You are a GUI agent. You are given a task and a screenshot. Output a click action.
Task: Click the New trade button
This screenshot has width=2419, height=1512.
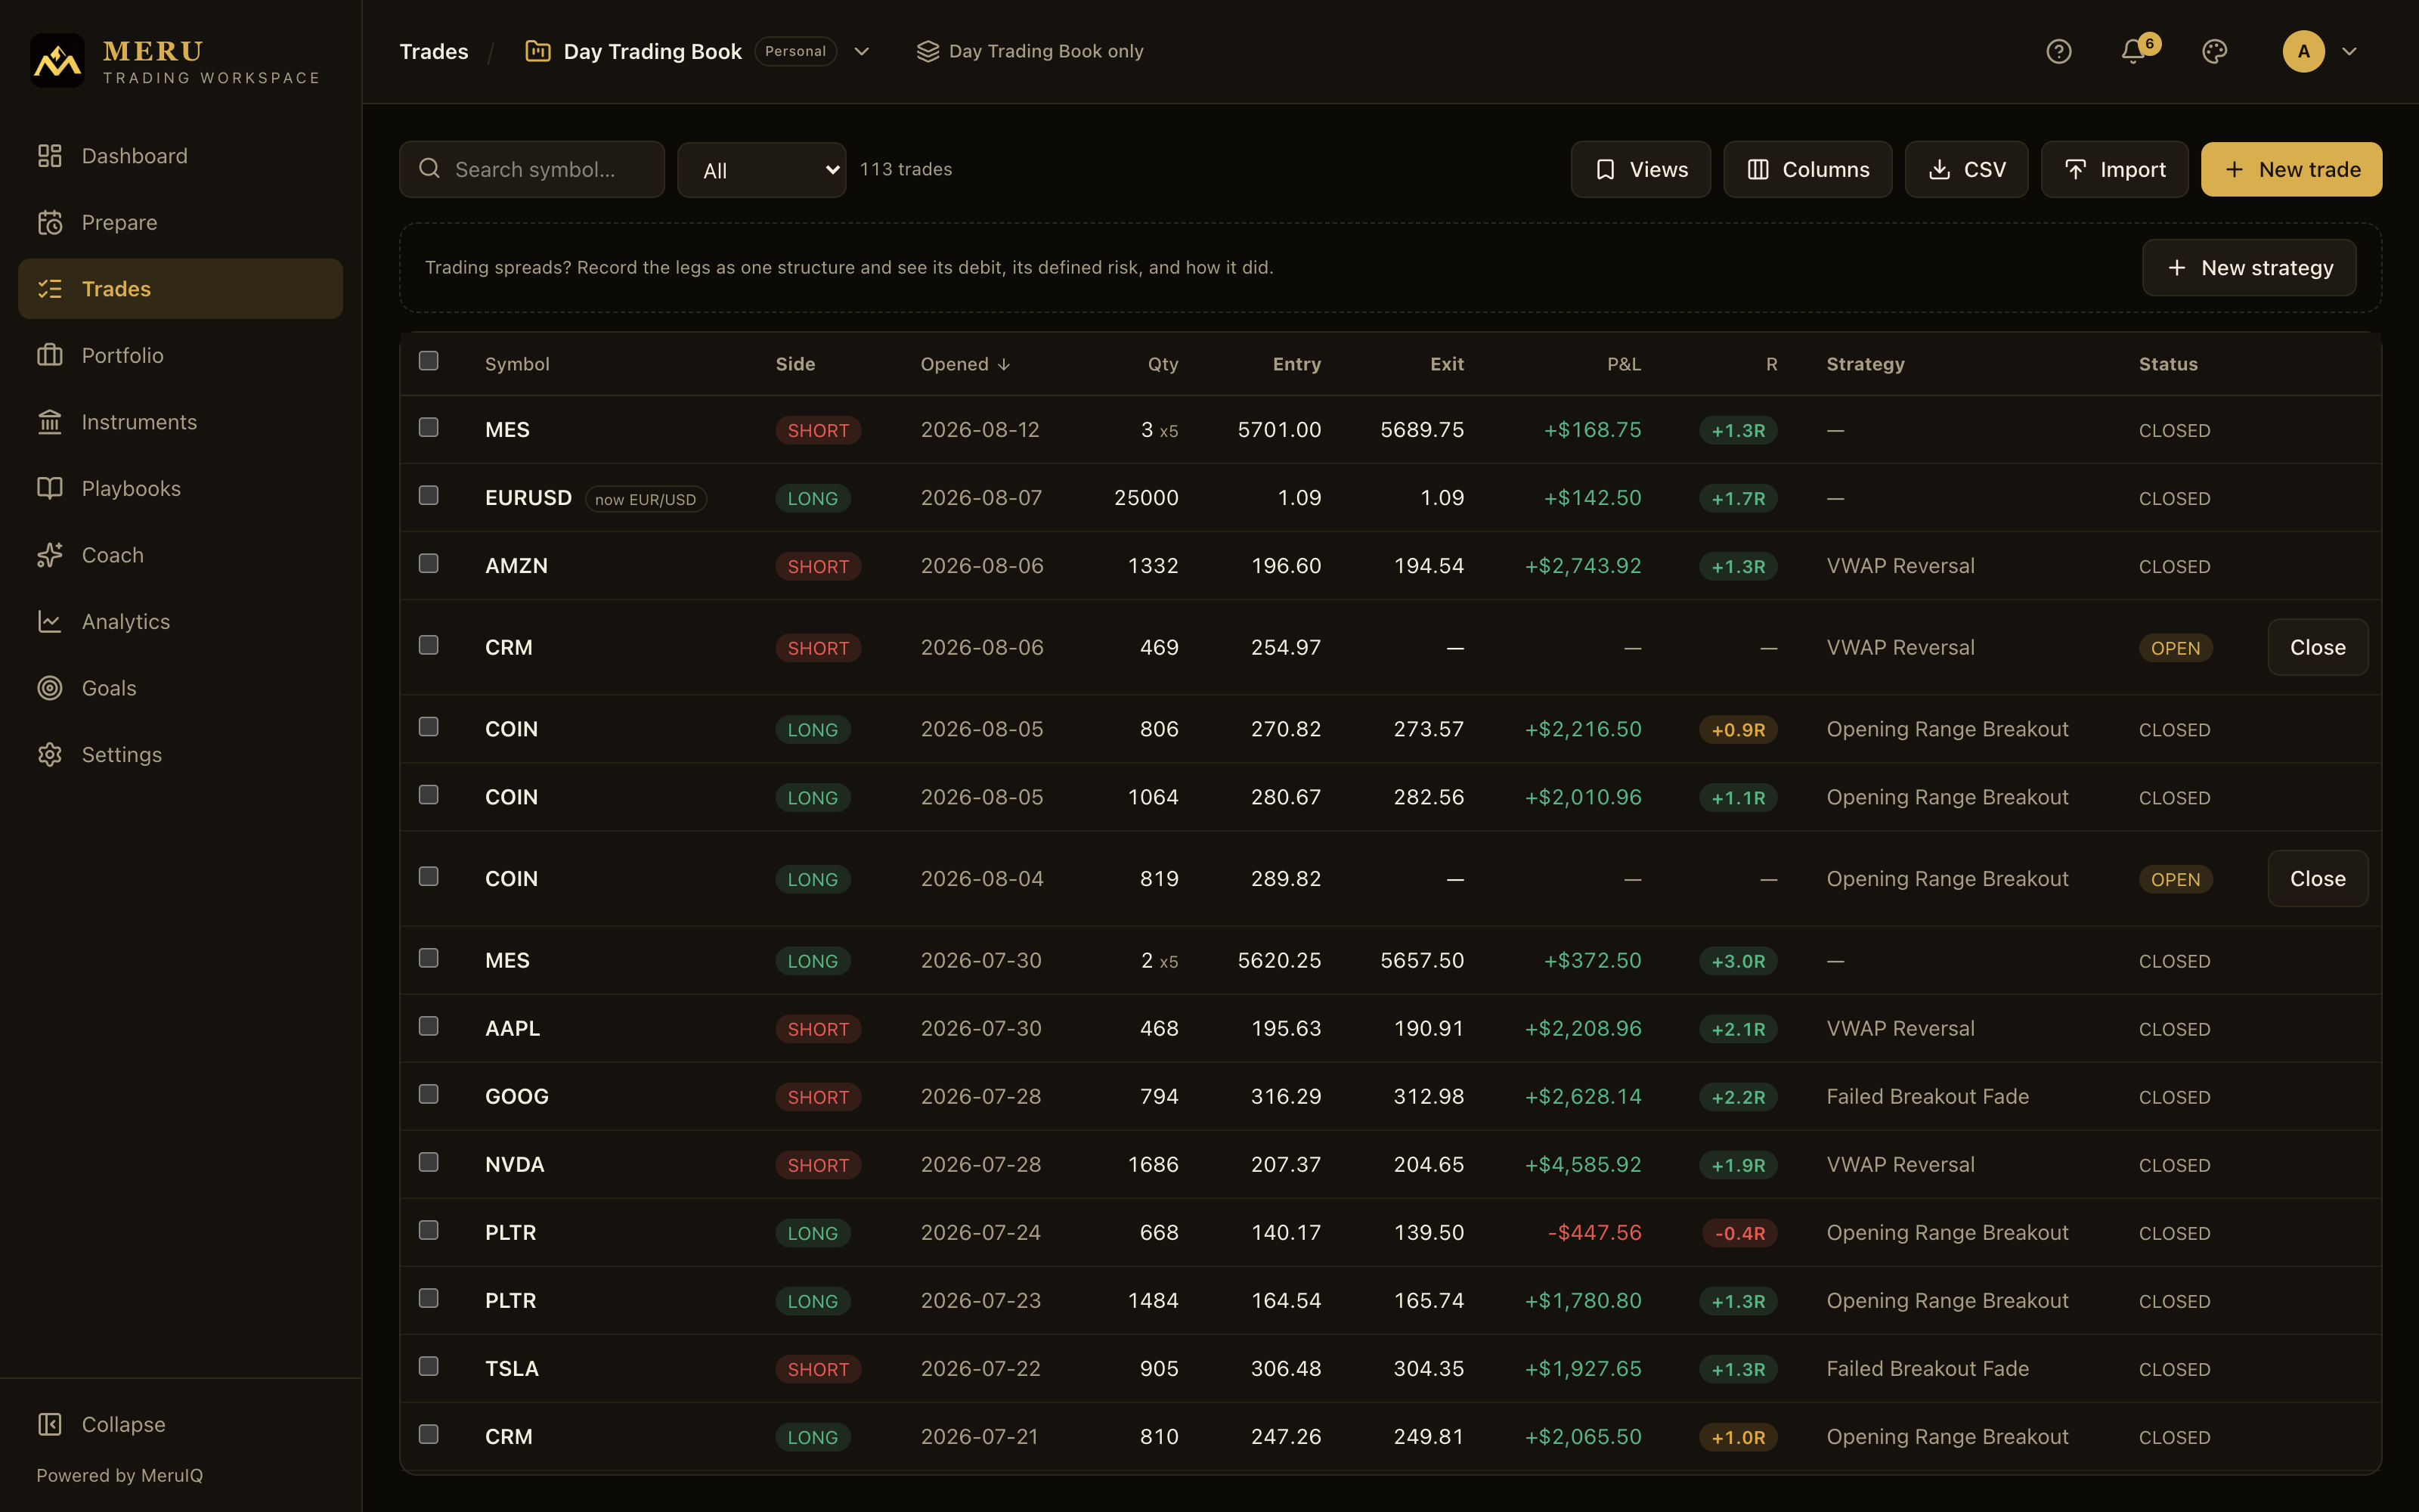(x=2291, y=169)
